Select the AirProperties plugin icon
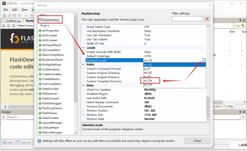This screenshot has height=151, width=247. pyautogui.click(x=40, y=31)
